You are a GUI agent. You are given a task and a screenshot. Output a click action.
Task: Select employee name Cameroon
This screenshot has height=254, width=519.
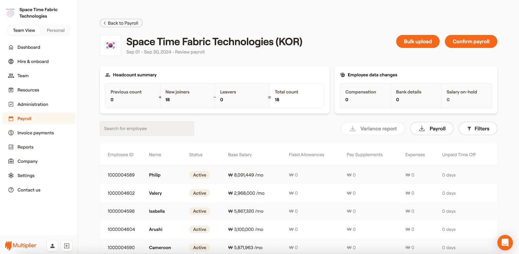tap(160, 248)
